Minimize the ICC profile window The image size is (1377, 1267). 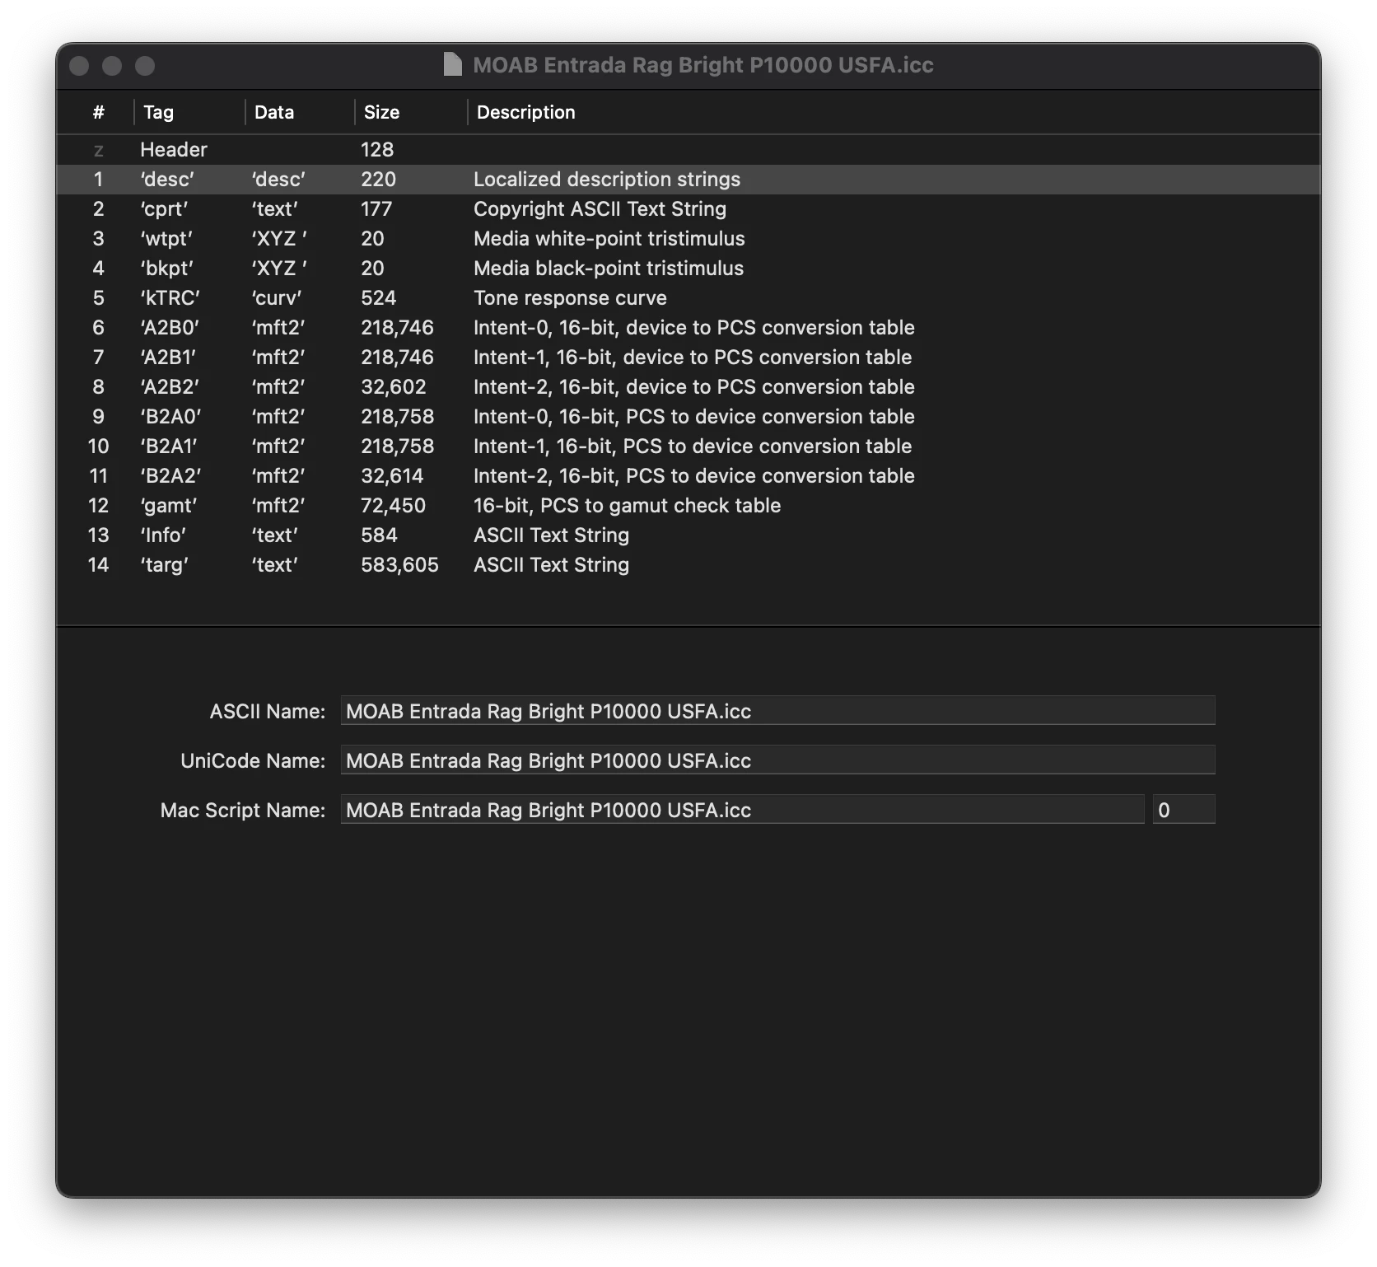(x=112, y=66)
